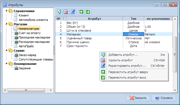180x105 pixels.
Task: Select the Объем (m^3) attribute row
Action: pos(114,27)
